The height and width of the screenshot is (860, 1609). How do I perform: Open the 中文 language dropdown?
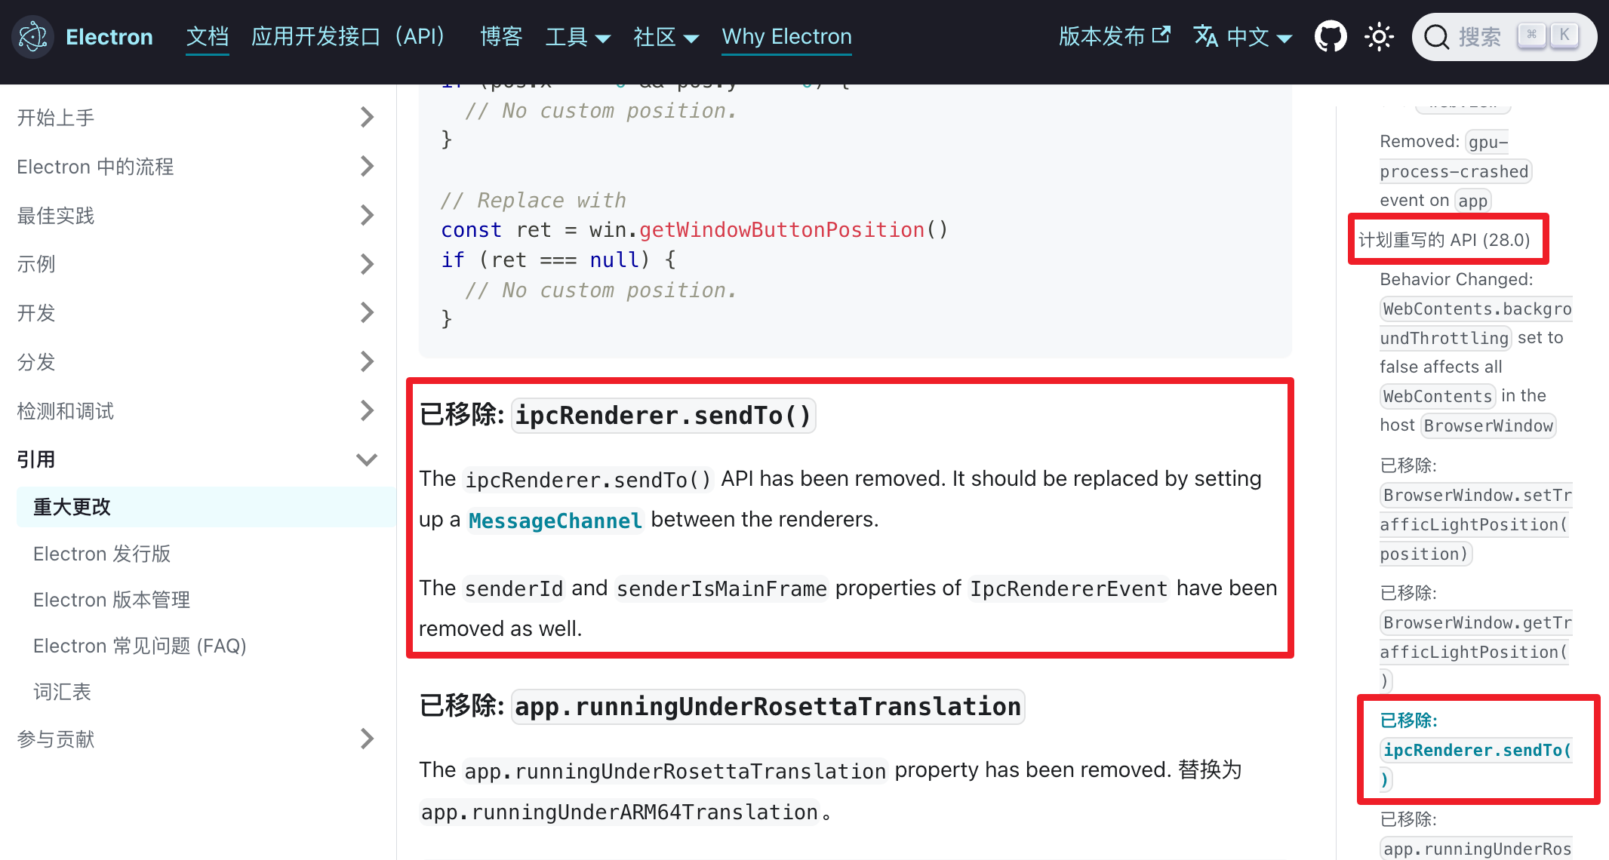pyautogui.click(x=1259, y=37)
